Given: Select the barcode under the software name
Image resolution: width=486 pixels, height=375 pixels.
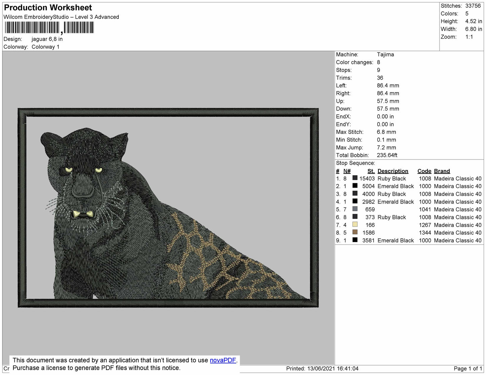Looking at the screenshot, I should 49,28.
